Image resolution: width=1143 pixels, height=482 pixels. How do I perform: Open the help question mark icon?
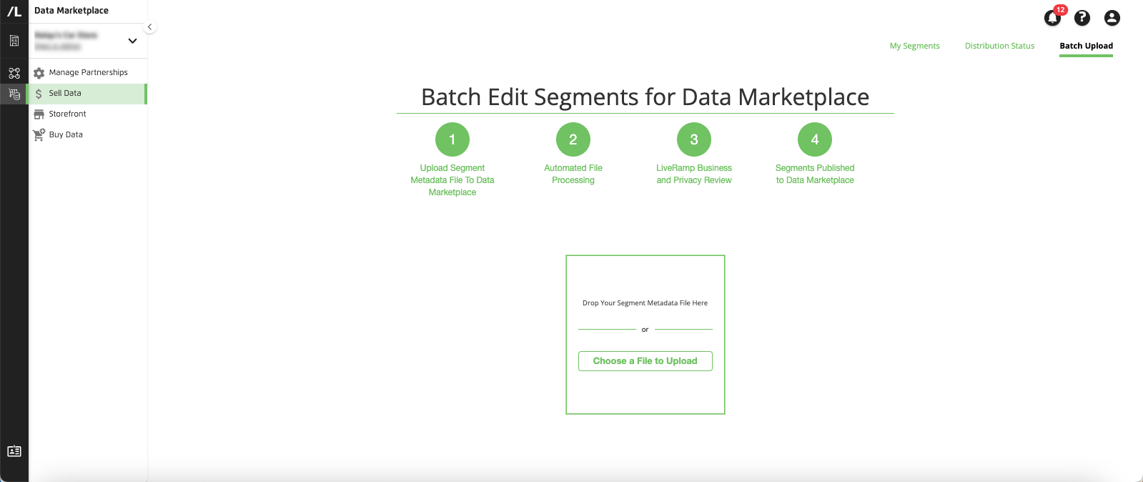[x=1082, y=18]
